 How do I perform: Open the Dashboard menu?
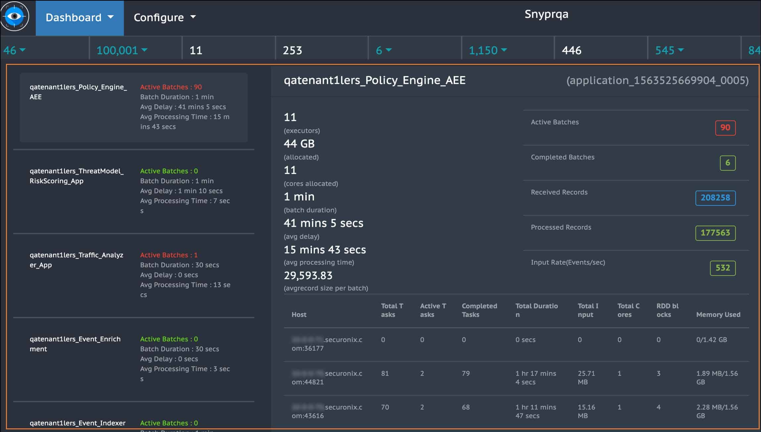[x=79, y=18]
